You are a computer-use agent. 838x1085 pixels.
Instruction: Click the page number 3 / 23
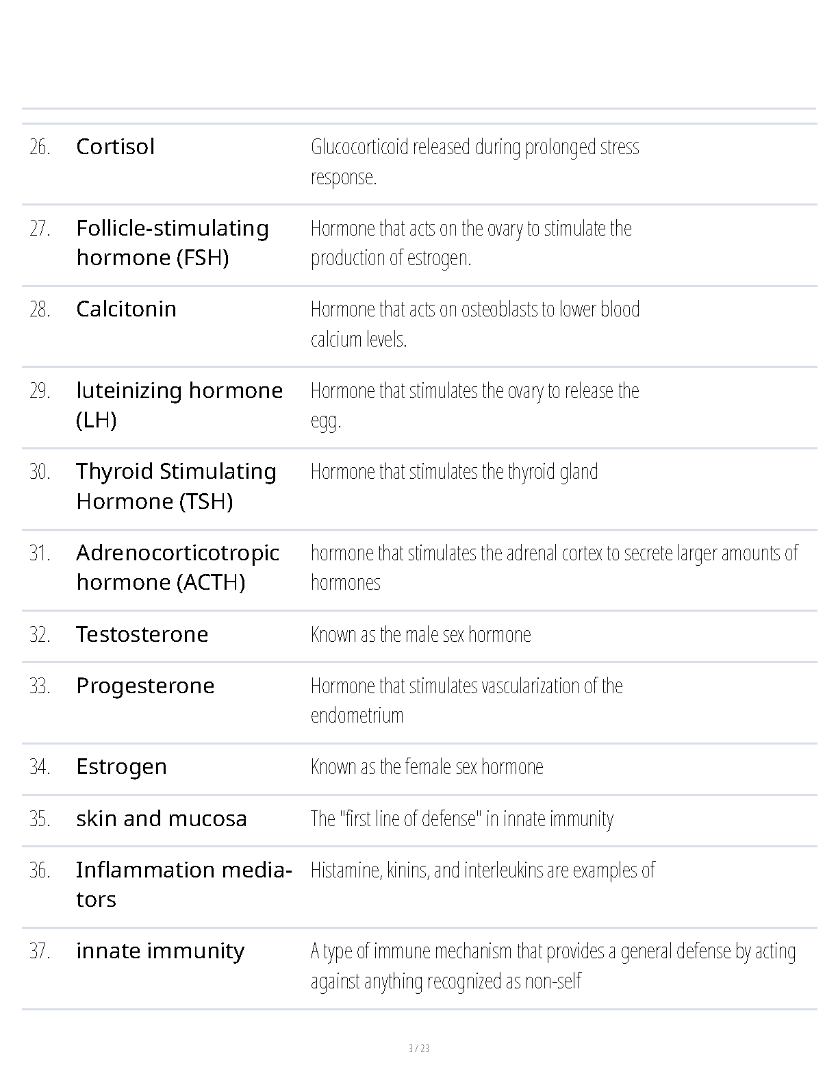[419, 1048]
